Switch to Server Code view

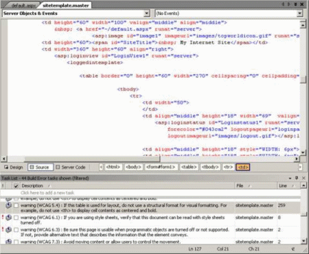71,168
